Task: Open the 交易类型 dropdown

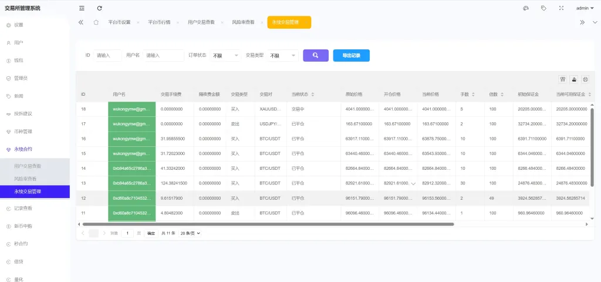Action: click(282, 55)
